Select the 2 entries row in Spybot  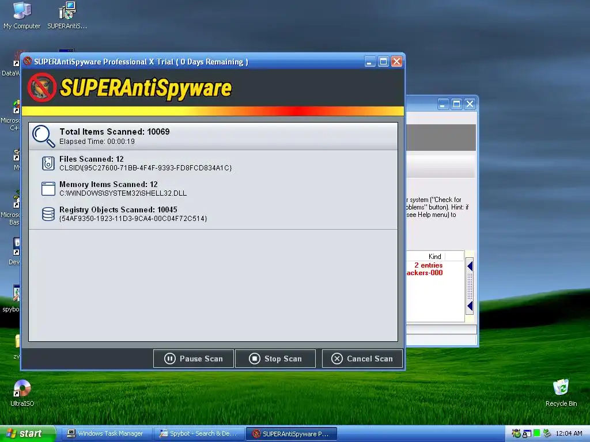(x=428, y=265)
